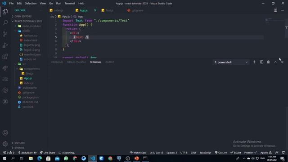Click the Split Editor Right icon
This screenshot has height=162, width=288.
coord(275,10)
